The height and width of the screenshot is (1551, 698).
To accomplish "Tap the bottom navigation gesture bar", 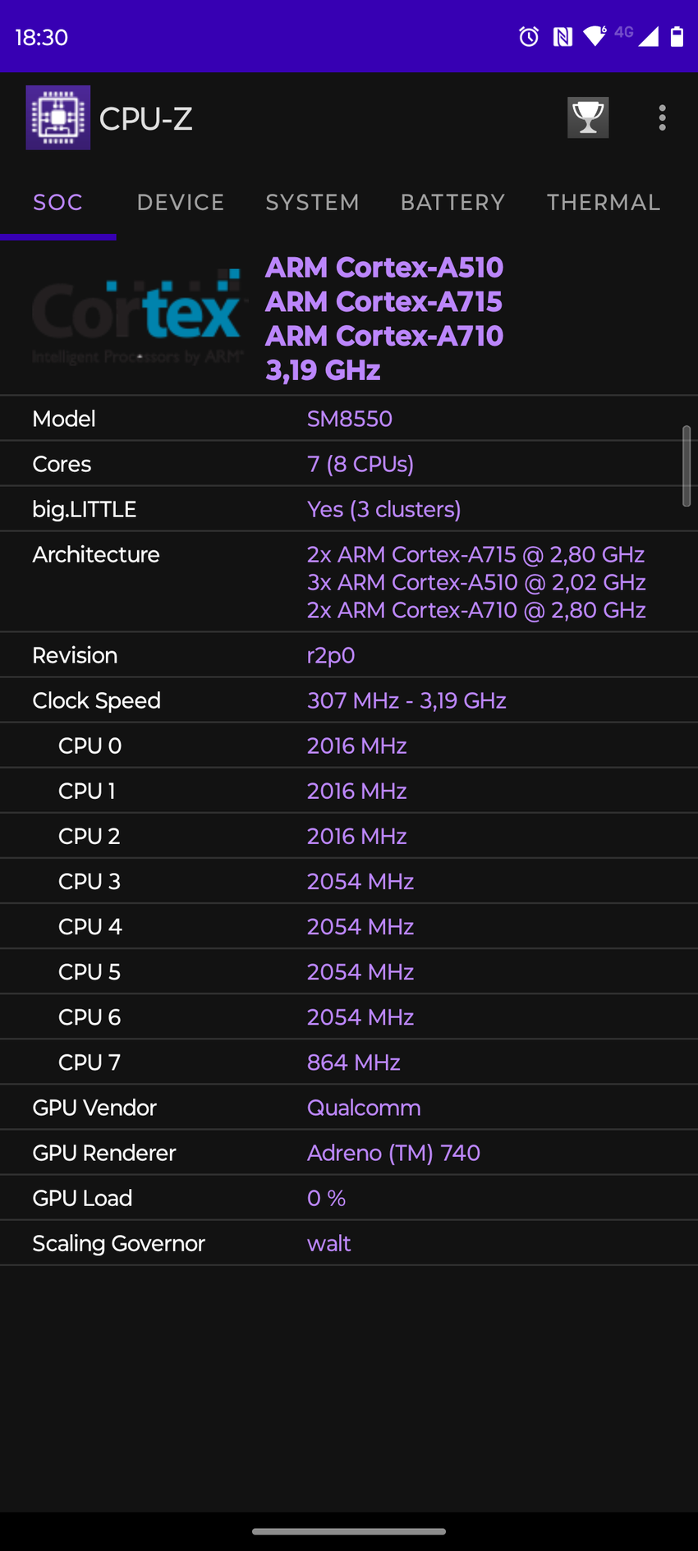I will (349, 1531).
